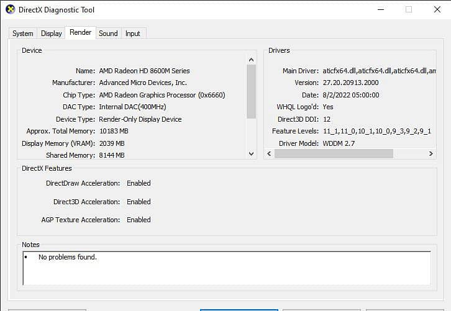Click the 'Chip Type:' label
This screenshot has height=311, width=451.
(x=79, y=95)
